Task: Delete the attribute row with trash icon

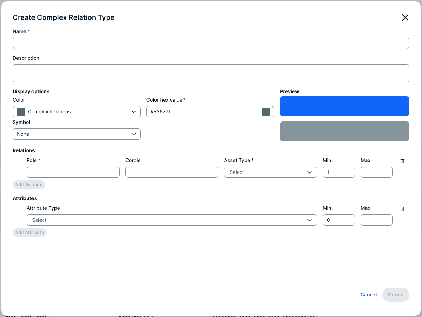Action: click(402, 209)
